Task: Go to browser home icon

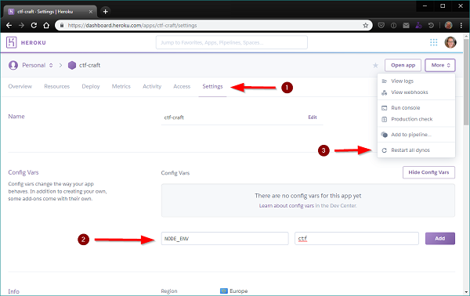Action: click(46, 26)
